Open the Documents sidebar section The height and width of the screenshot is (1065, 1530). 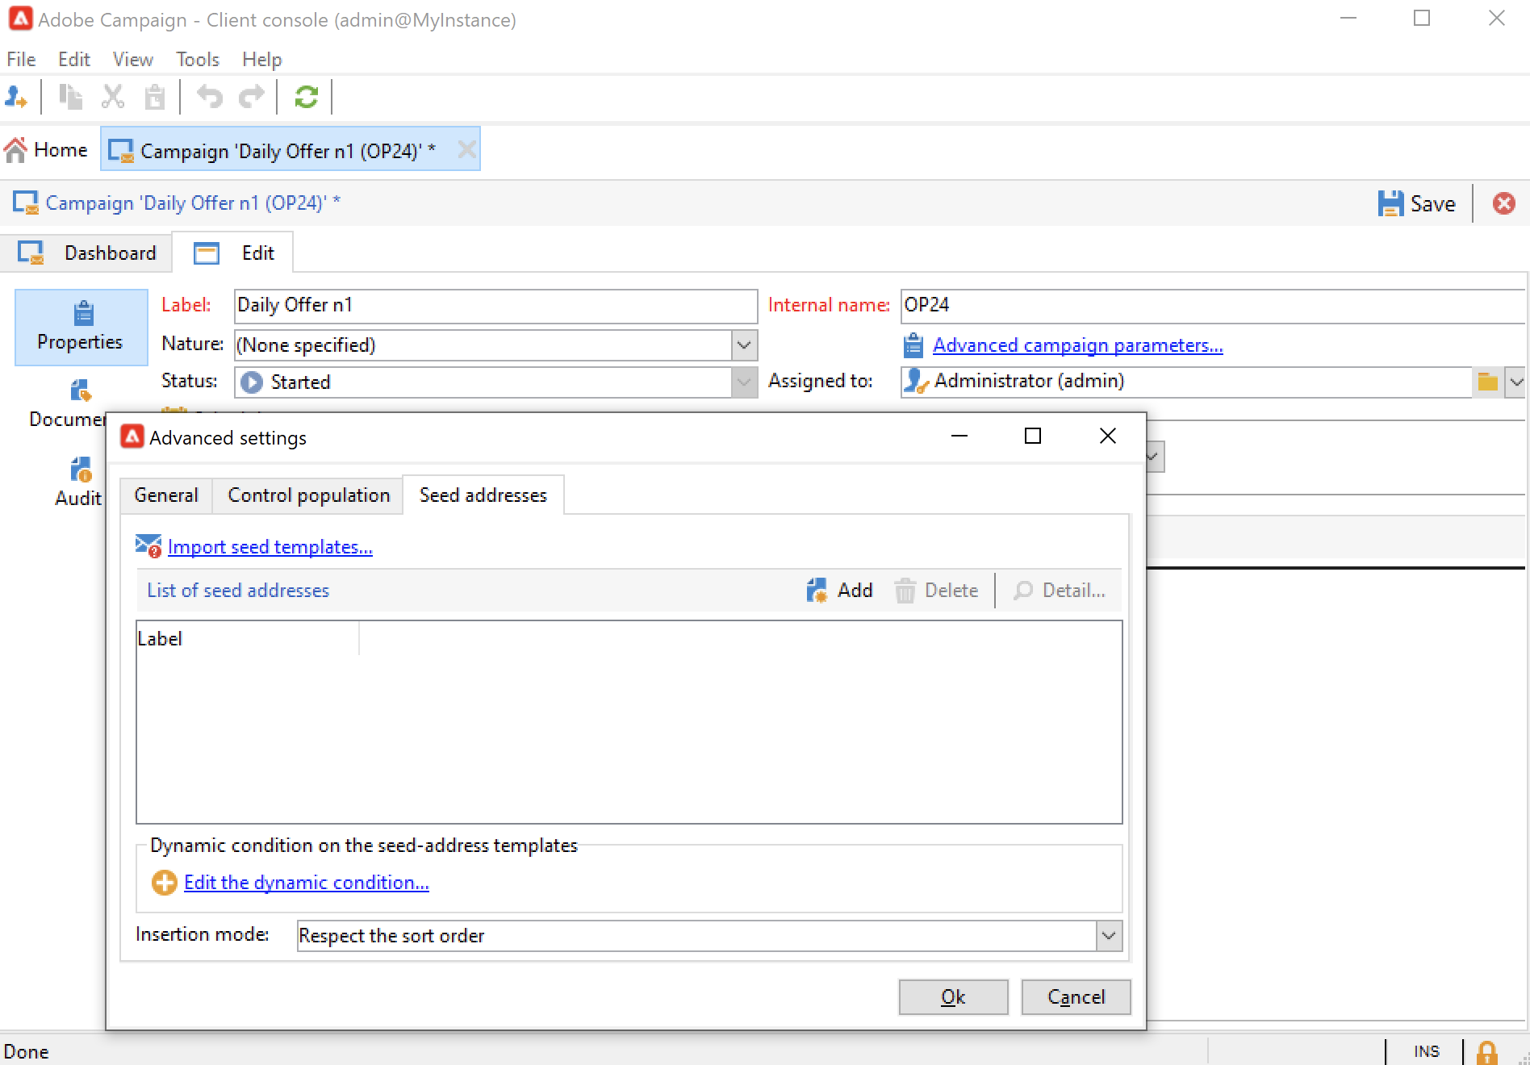[68, 403]
